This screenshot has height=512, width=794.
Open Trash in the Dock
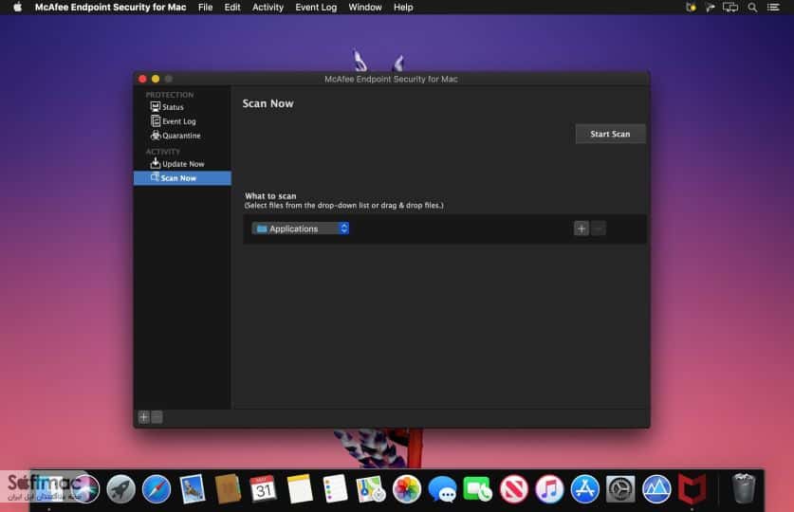744,488
